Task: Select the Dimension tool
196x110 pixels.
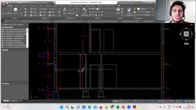Action: point(71,11)
